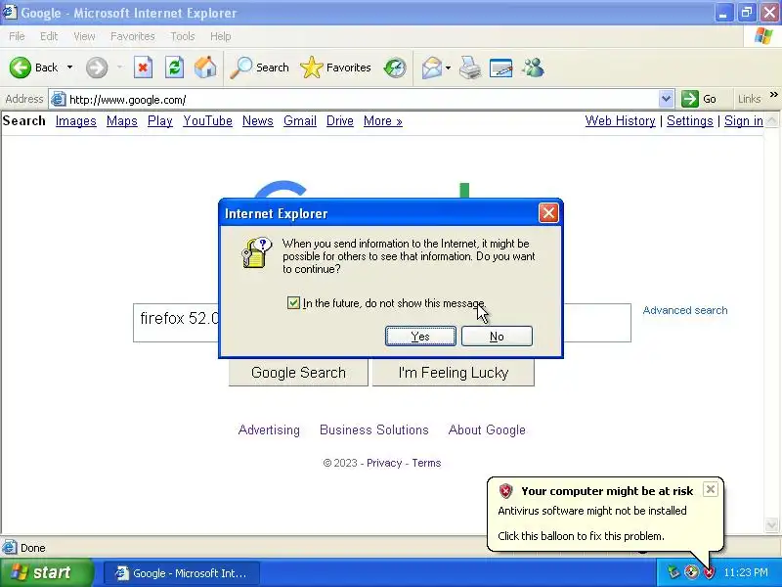This screenshot has width=782, height=587.
Task: Open the Search pane from toolbar
Action: (x=259, y=68)
